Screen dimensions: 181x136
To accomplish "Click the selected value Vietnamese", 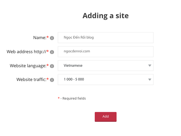I will (73, 66).
